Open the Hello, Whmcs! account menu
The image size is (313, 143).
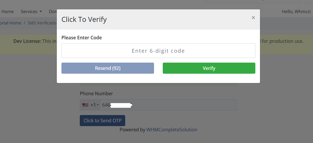click(x=296, y=12)
